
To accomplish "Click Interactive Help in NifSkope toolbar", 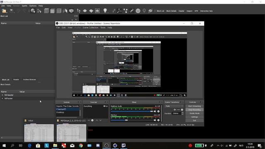I will [206, 11].
